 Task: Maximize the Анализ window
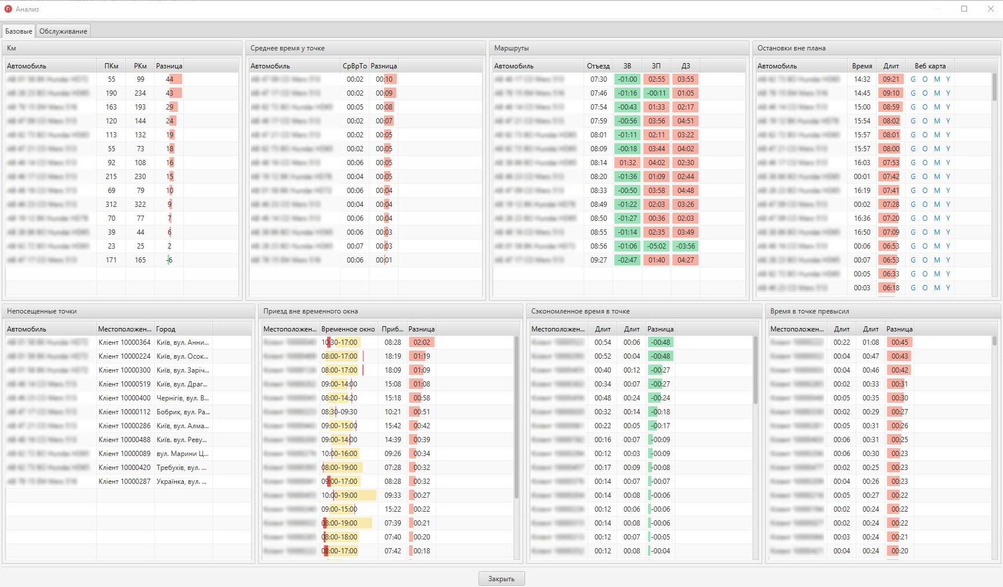point(964,9)
